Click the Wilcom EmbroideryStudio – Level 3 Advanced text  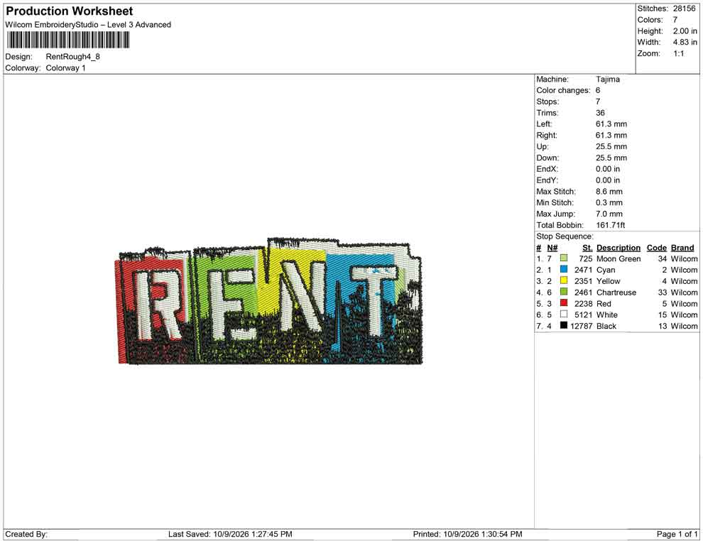point(88,25)
